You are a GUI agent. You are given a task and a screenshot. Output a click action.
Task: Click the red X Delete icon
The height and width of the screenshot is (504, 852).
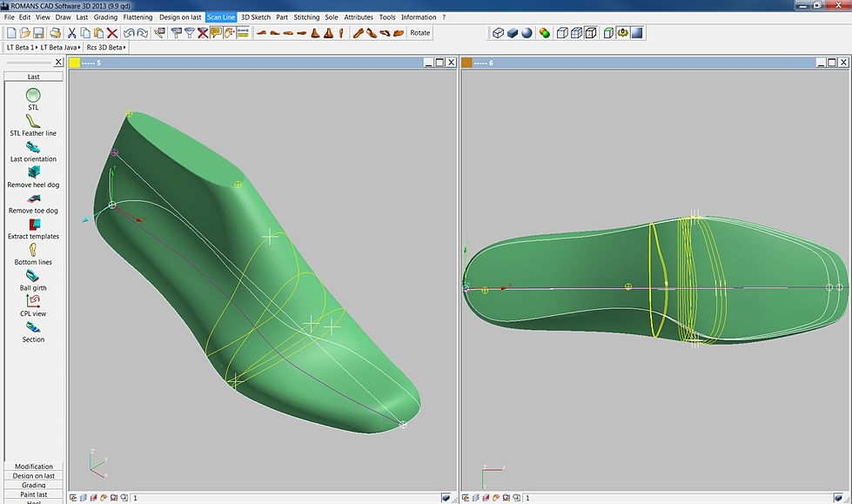coord(112,33)
